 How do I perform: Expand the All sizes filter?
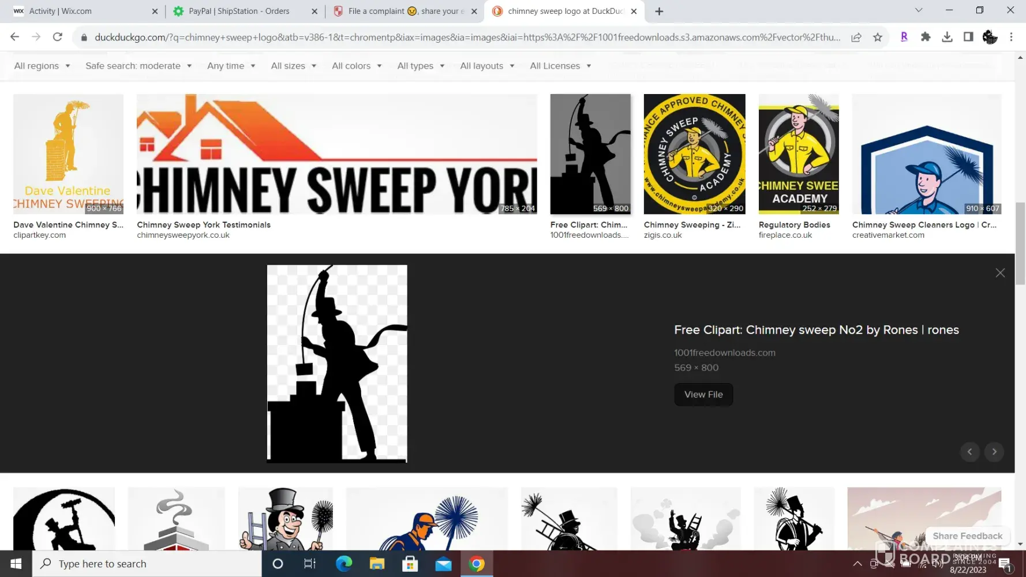(x=294, y=66)
